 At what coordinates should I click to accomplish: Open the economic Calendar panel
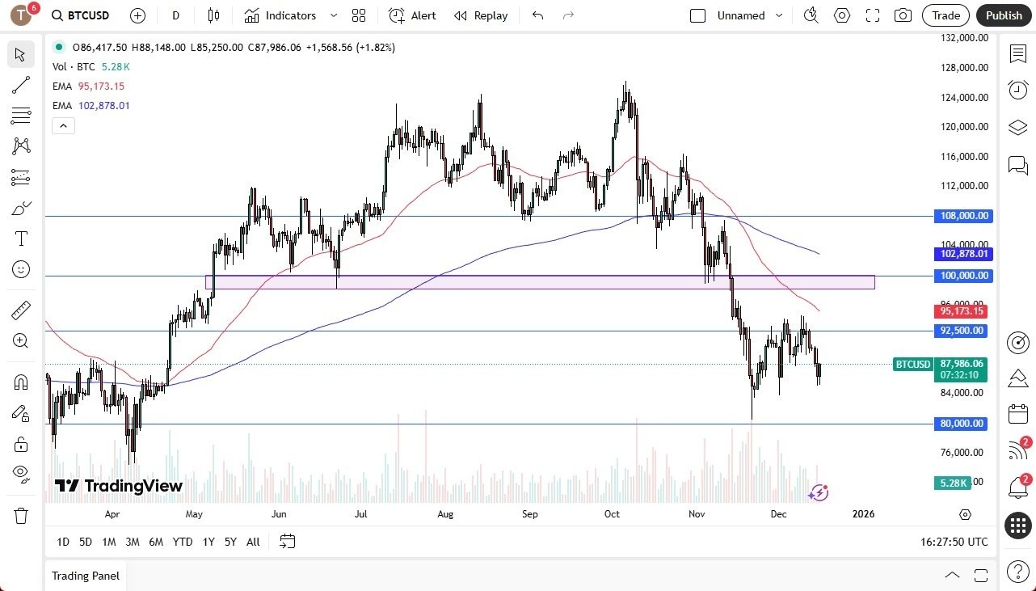[1017, 414]
